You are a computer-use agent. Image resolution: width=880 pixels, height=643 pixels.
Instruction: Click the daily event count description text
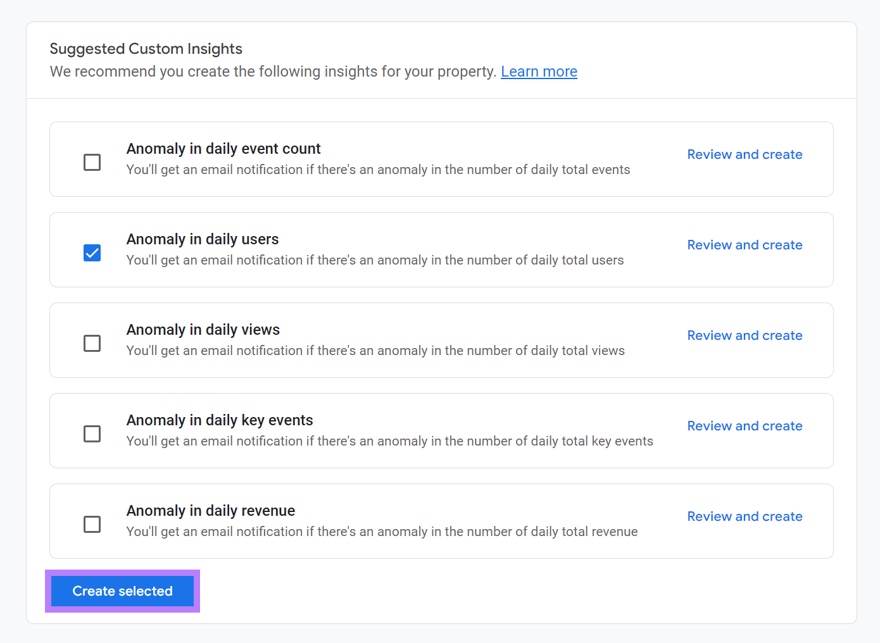click(x=378, y=169)
